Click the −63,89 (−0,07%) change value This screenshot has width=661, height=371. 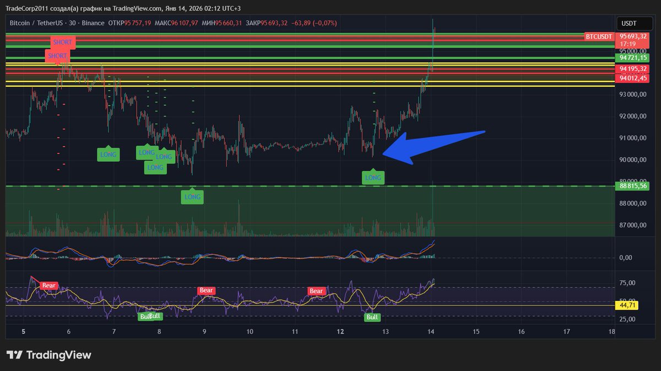pyautogui.click(x=314, y=23)
